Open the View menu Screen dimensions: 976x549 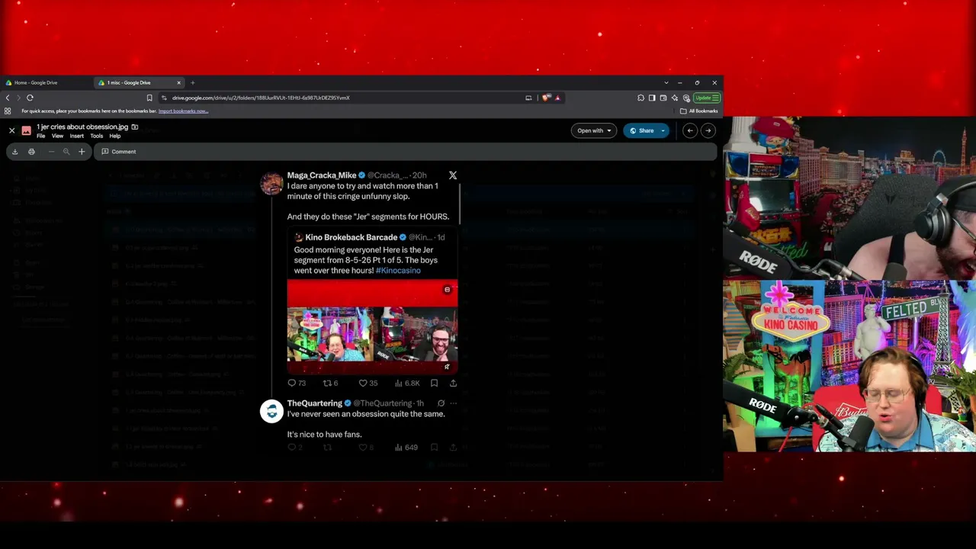click(57, 136)
